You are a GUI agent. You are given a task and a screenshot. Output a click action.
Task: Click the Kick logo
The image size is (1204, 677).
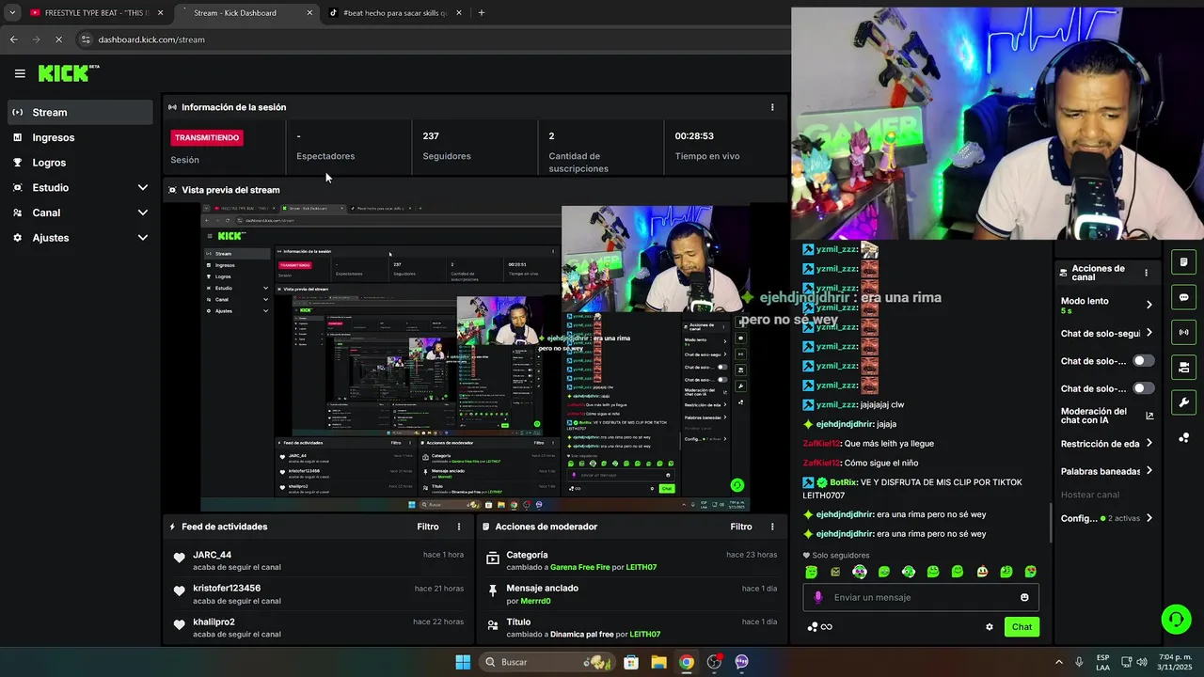pyautogui.click(x=68, y=73)
